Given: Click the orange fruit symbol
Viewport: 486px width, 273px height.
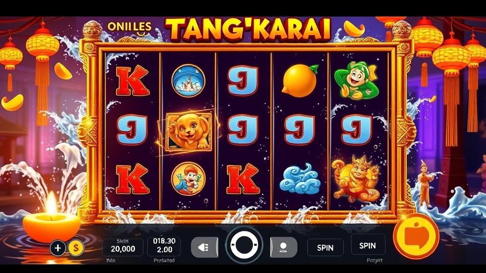Looking at the screenshot, I should point(300,81).
